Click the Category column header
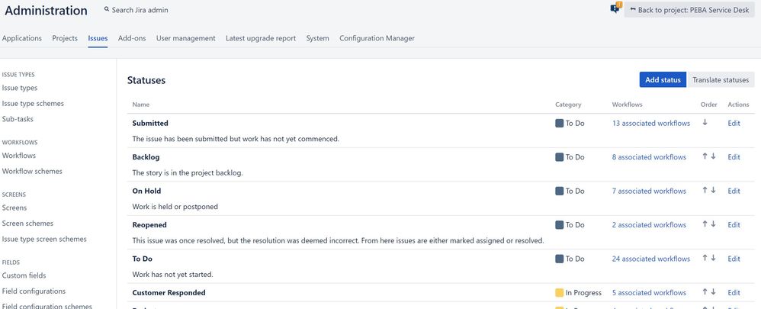761x309 pixels. pos(568,105)
